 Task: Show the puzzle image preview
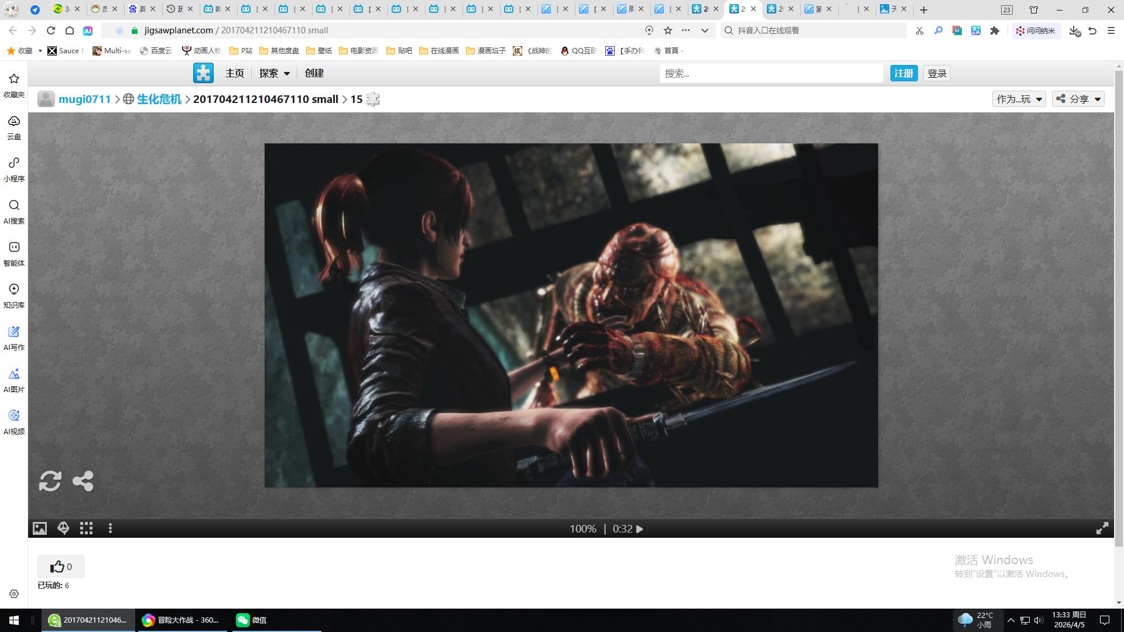click(x=40, y=528)
